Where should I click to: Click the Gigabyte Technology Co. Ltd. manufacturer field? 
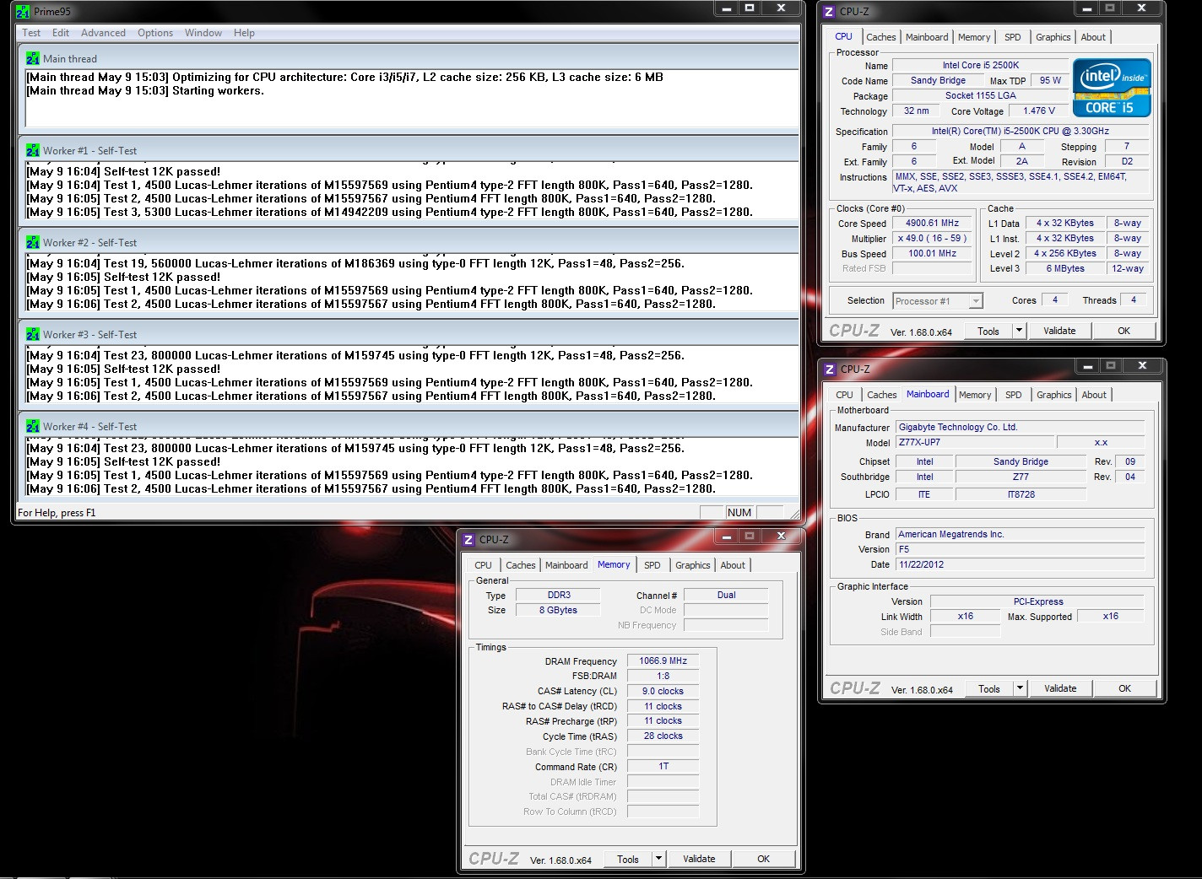1020,427
